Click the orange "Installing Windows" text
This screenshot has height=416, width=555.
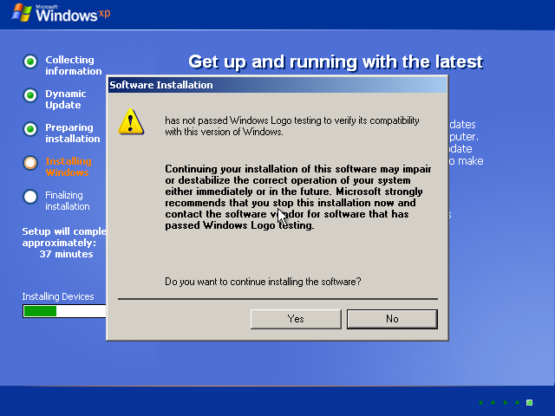(x=69, y=167)
